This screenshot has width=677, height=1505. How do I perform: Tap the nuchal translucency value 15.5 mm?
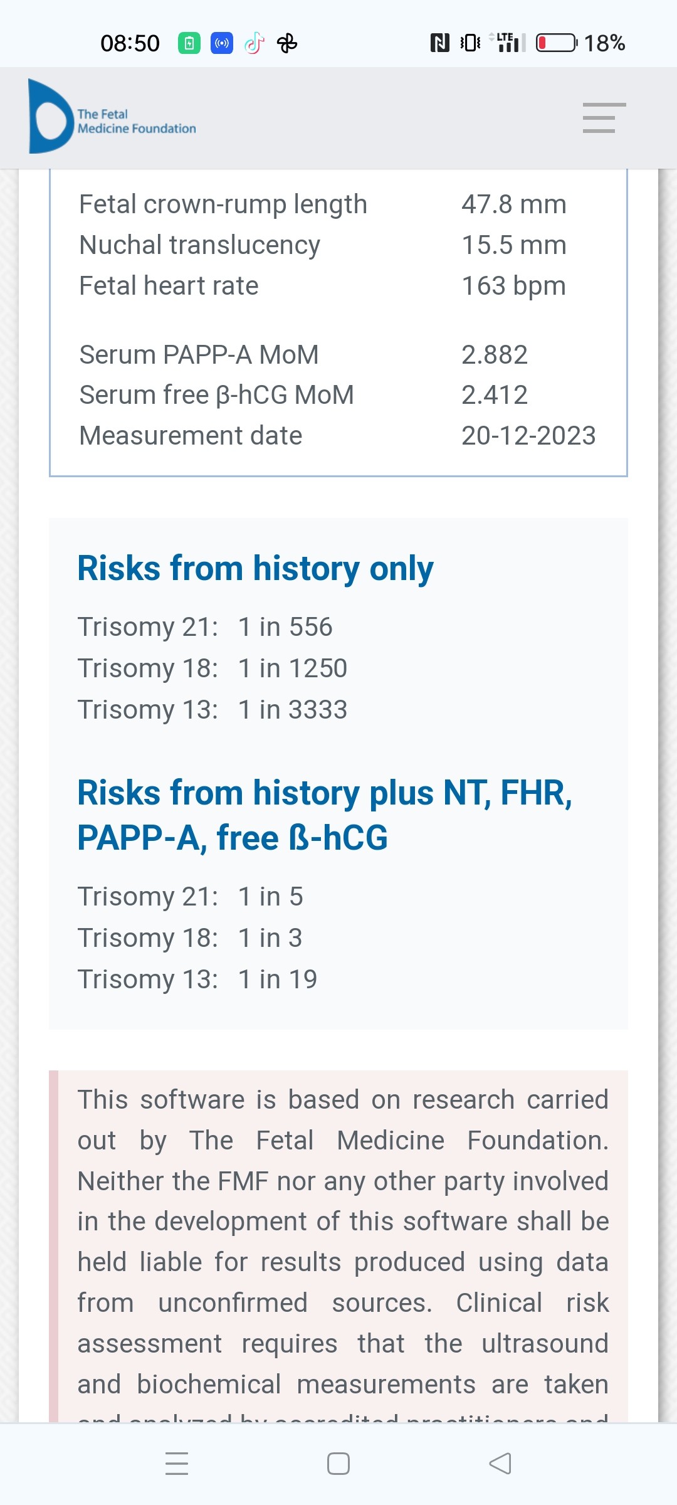[x=513, y=245]
